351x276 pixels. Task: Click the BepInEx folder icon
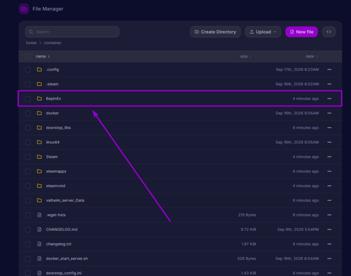pyautogui.click(x=39, y=99)
